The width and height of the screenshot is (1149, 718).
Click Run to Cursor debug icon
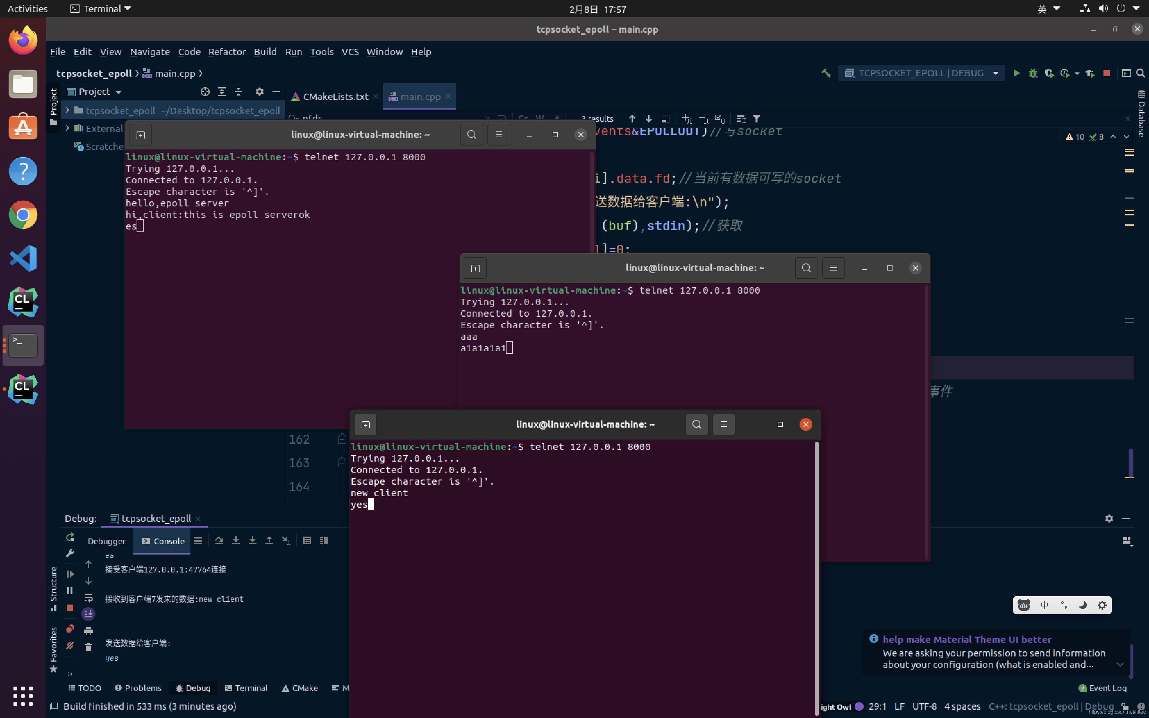(x=286, y=540)
